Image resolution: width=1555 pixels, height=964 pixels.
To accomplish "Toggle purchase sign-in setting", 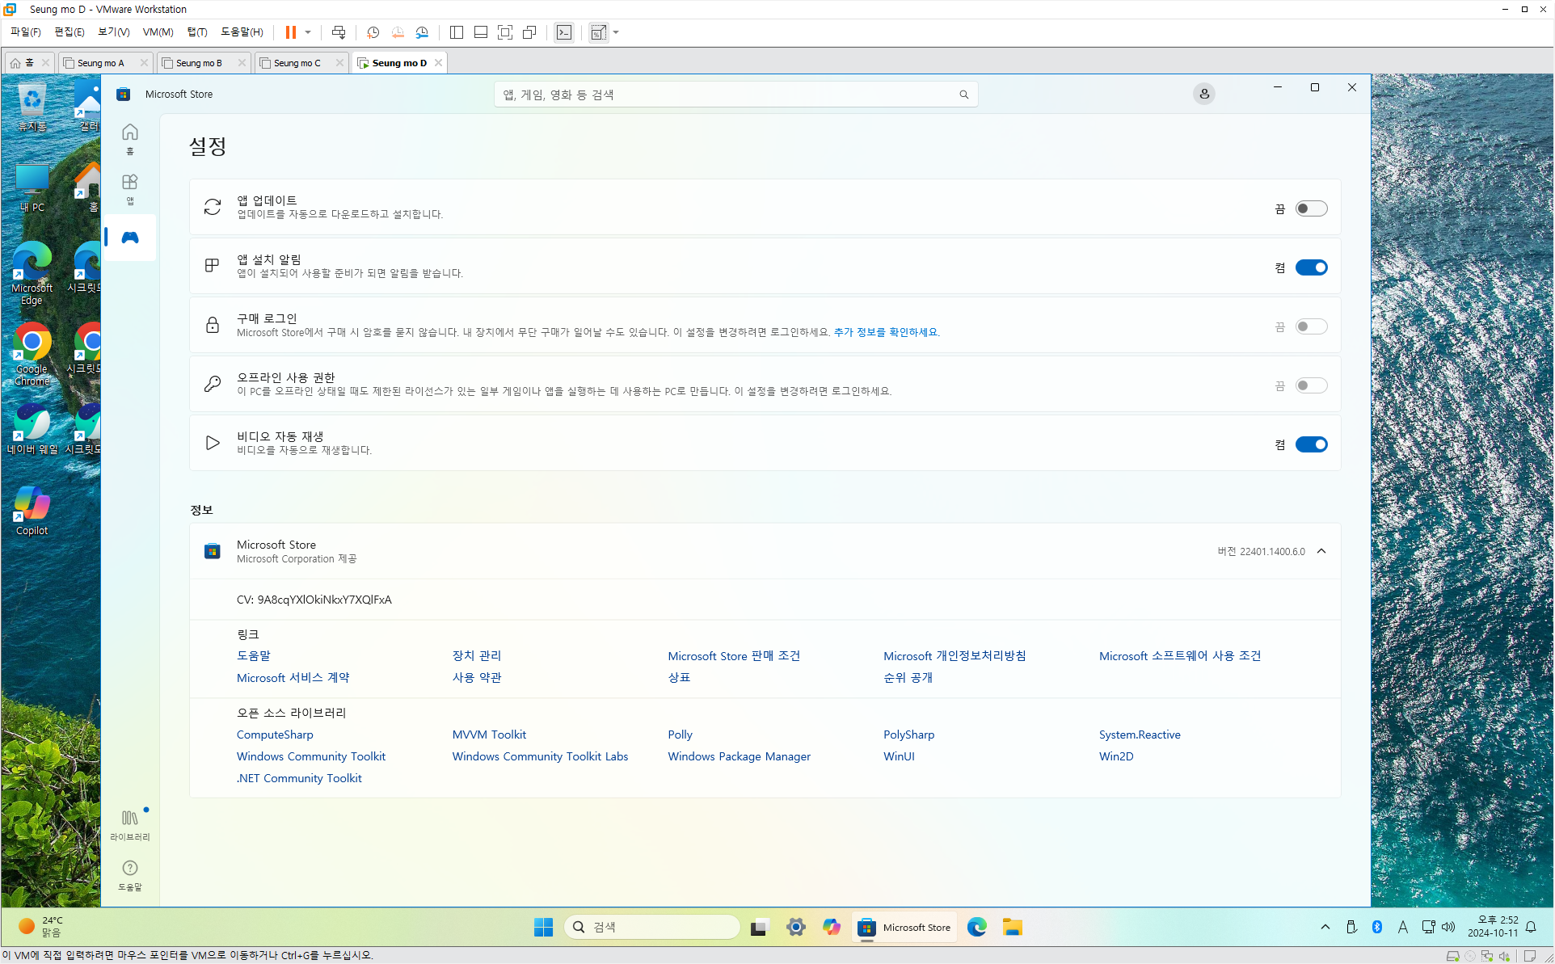I will tap(1311, 326).
